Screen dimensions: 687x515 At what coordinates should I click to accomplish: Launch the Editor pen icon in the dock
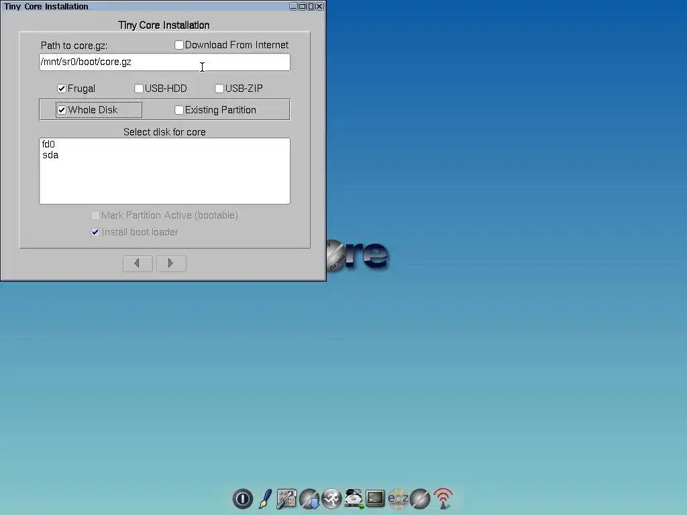(x=265, y=499)
